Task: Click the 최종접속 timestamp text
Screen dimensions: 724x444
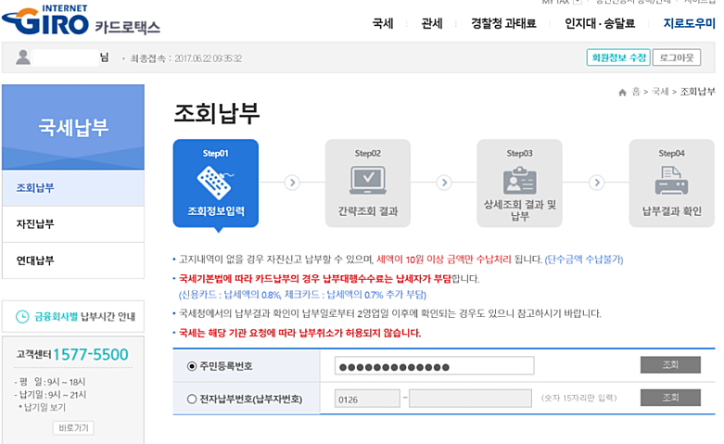Action: [x=186, y=58]
